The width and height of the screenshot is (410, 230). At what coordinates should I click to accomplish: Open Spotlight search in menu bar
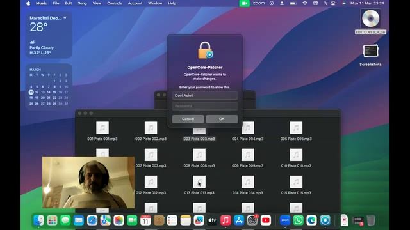click(325, 3)
